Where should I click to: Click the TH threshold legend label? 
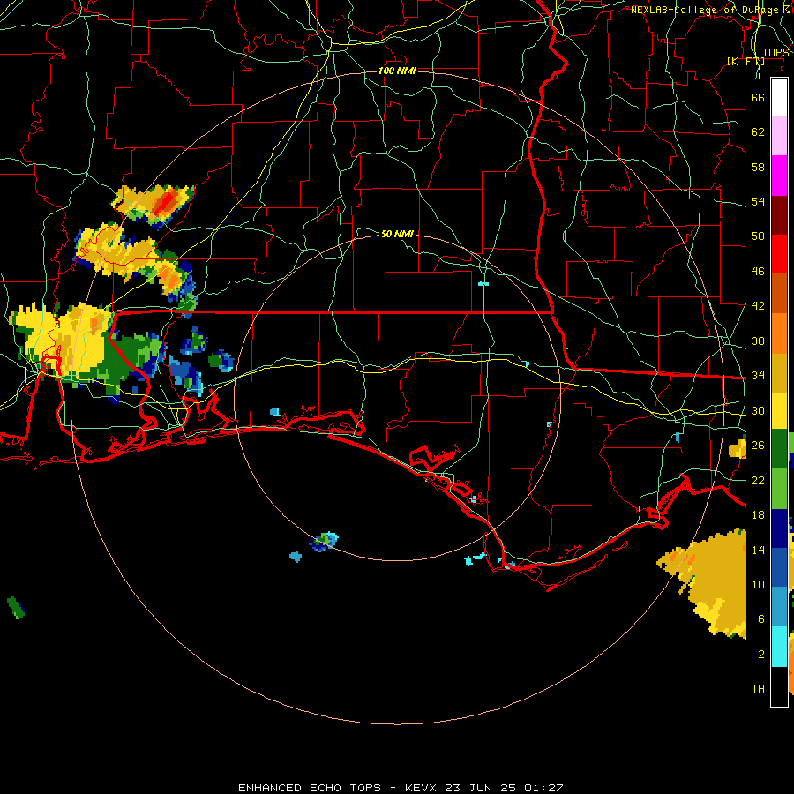[x=758, y=689]
